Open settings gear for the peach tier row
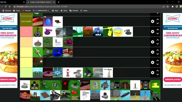Viewport: 182px width, 102px height. [152, 42]
